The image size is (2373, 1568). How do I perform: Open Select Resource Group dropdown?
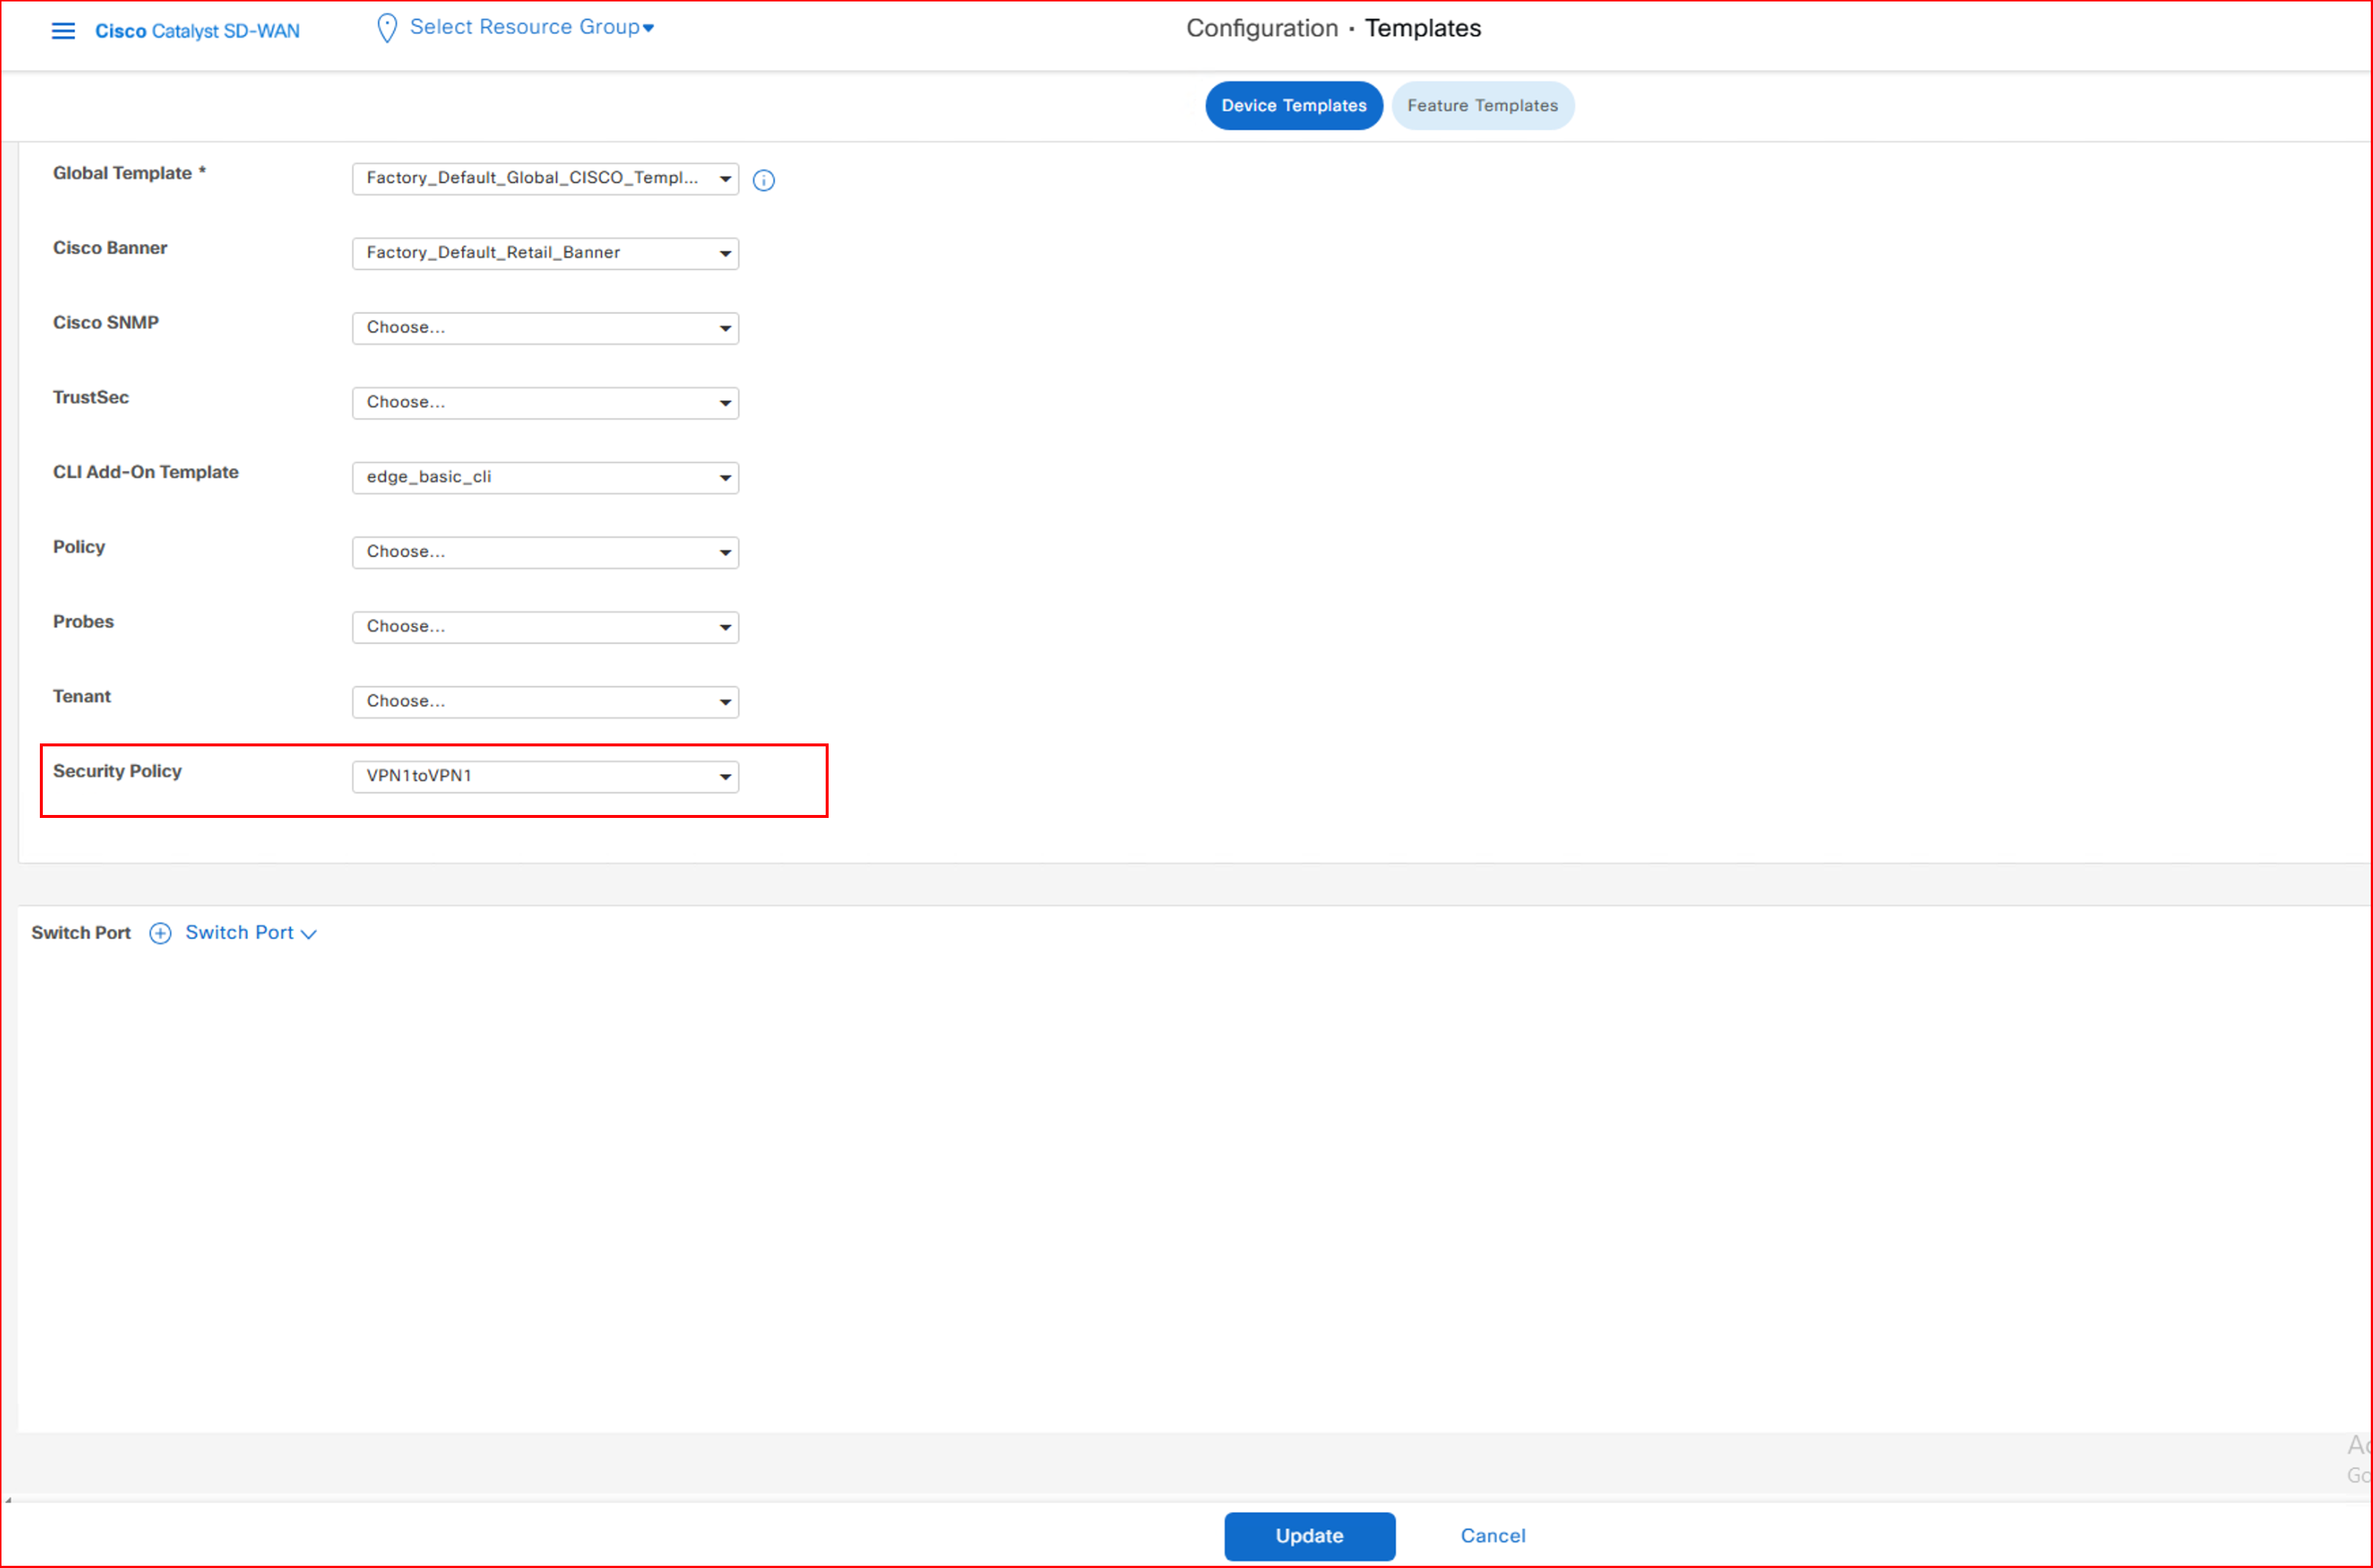tap(531, 28)
